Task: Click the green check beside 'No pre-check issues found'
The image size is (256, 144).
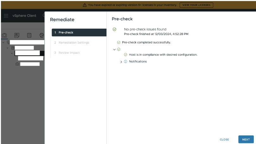Action: point(114,29)
